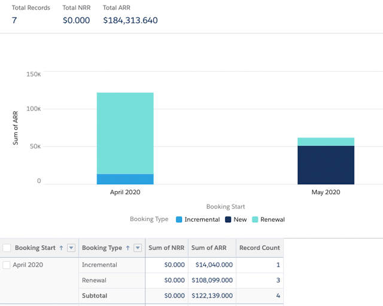Select the Record Count column header

coord(259,248)
